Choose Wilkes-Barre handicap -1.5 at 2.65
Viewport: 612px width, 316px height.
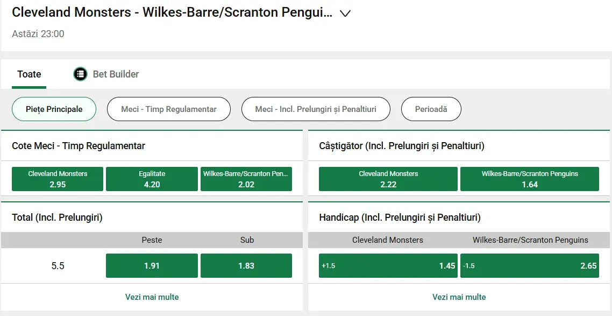[530, 265]
